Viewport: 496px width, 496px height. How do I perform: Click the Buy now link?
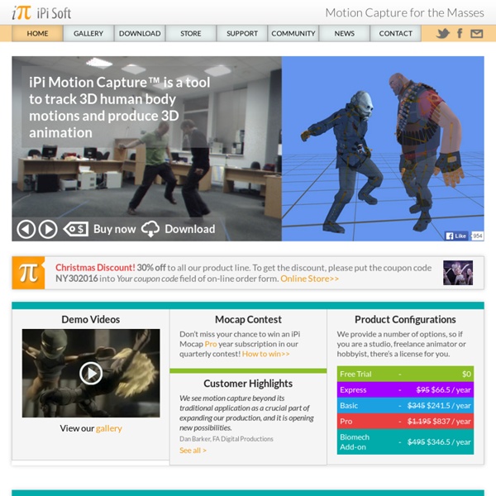click(115, 229)
